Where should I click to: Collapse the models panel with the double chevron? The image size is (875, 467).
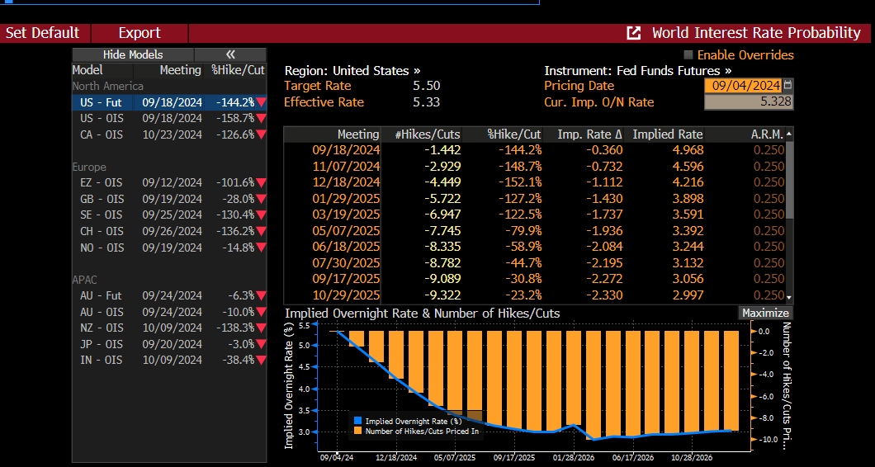click(230, 54)
